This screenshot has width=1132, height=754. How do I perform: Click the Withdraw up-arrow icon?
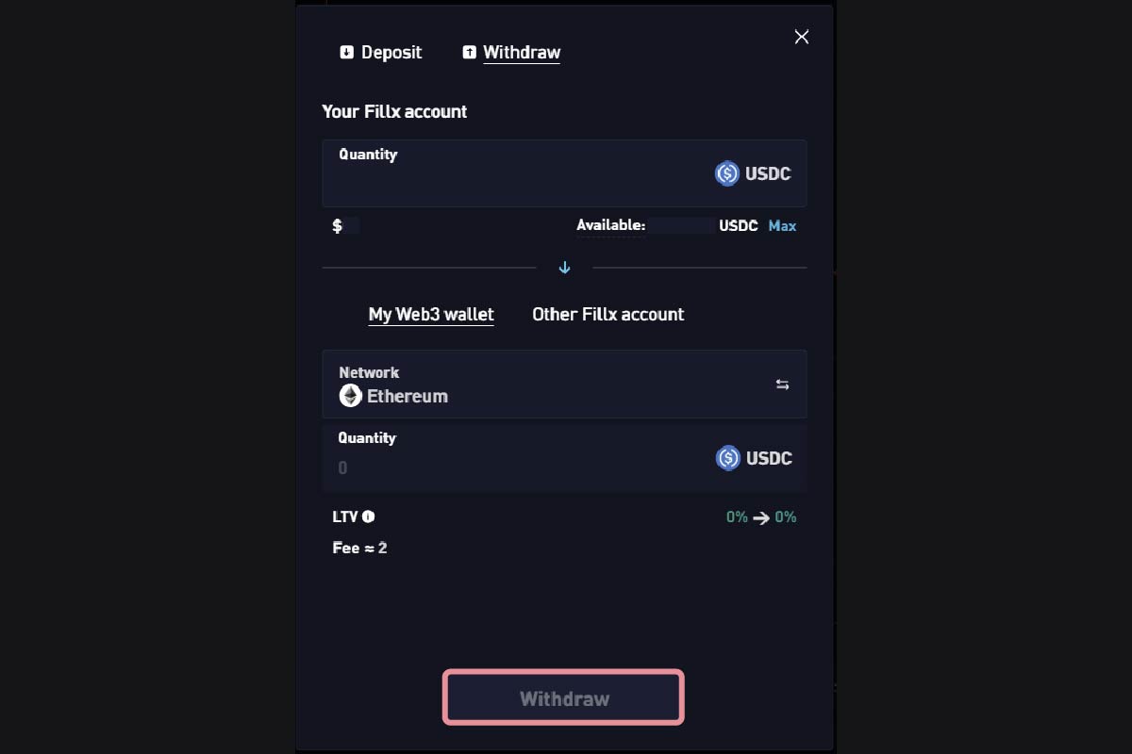tap(469, 53)
